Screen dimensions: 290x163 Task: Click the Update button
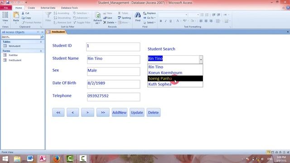click(137, 112)
